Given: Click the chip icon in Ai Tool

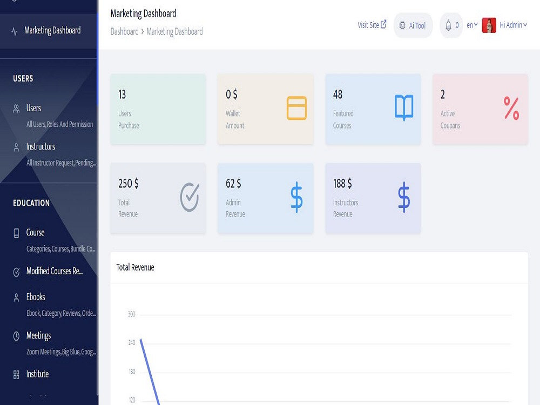Looking at the screenshot, I should [x=402, y=25].
